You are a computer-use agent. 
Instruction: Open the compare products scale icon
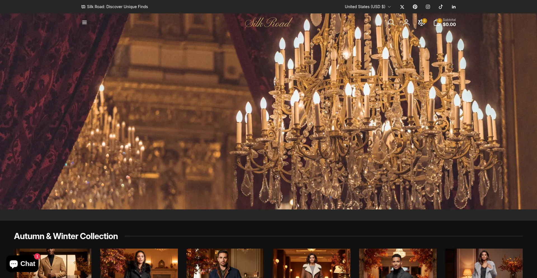click(x=421, y=23)
